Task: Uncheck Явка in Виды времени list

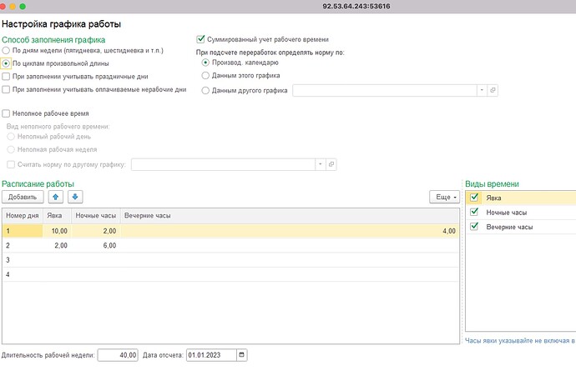Action: click(x=474, y=198)
